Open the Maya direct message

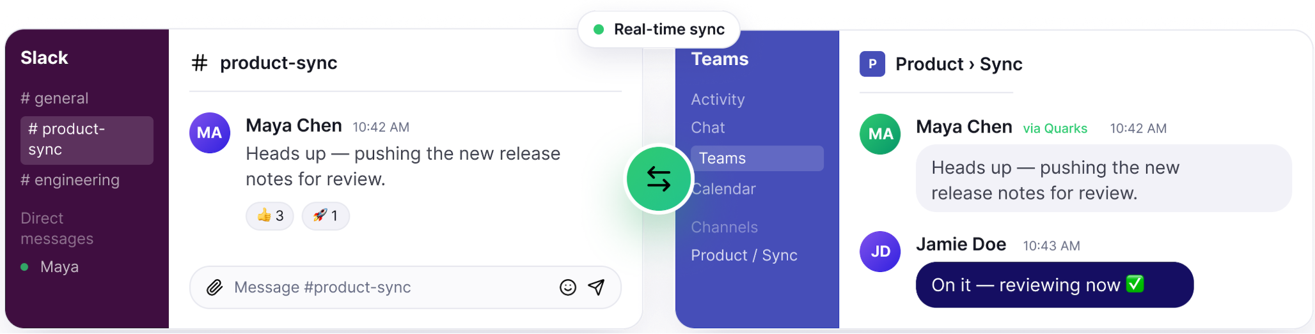coord(50,267)
